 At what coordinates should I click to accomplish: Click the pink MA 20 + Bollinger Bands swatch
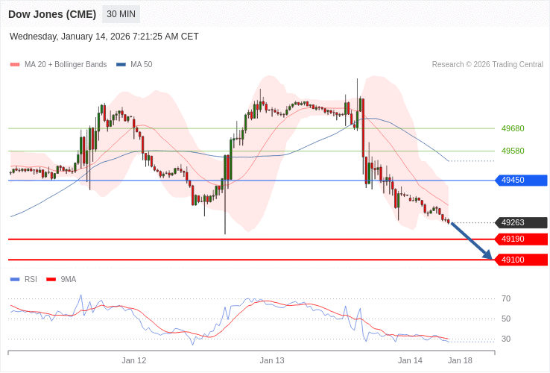(x=15, y=65)
